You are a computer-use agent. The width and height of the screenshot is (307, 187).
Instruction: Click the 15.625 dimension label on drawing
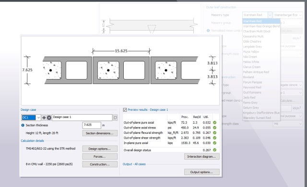tap(121, 51)
